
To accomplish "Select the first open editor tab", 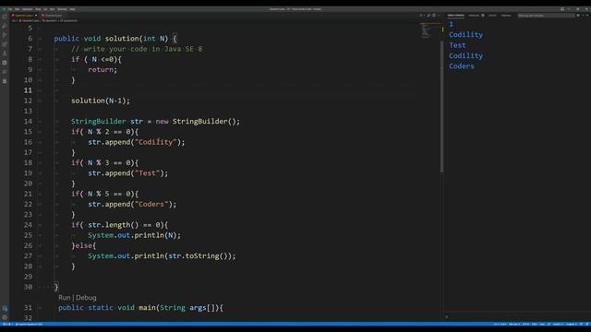I will 24,16.
